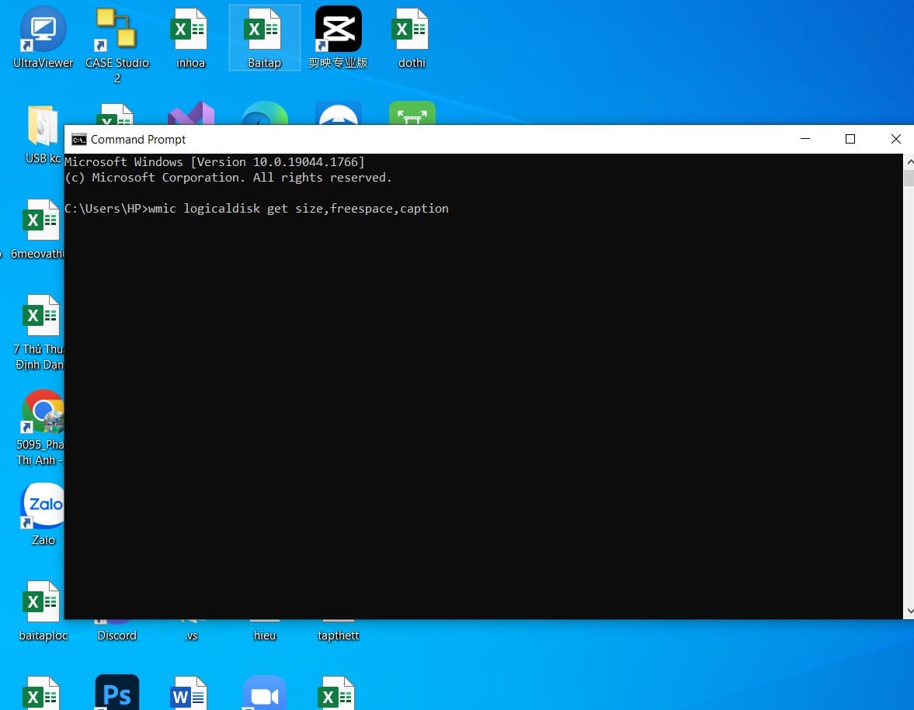This screenshot has height=710, width=914.
Task: Click the hieu desktop item label
Action: [265, 636]
